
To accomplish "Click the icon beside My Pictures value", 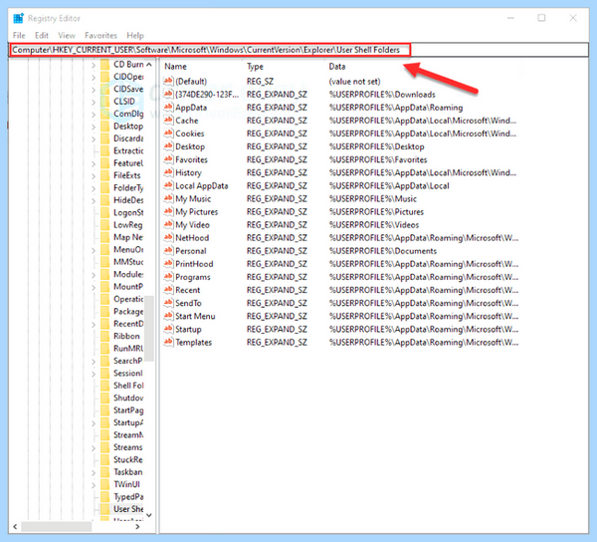I will tap(168, 211).
